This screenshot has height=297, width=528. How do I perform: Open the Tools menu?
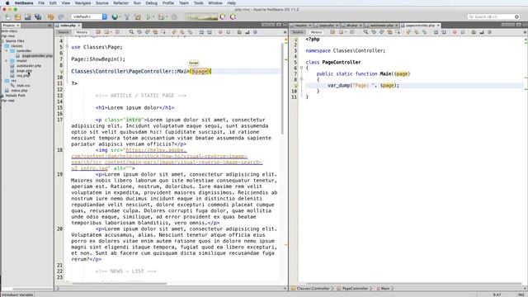click(198, 3)
